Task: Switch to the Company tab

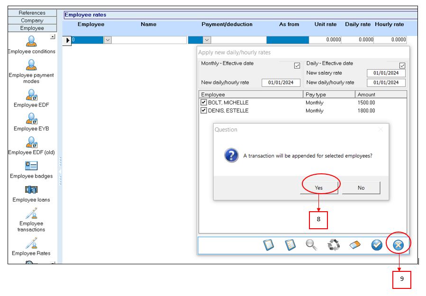Action: click(x=32, y=20)
